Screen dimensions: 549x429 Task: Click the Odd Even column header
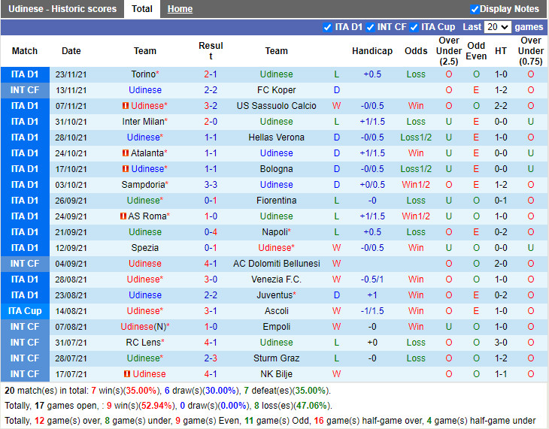point(476,51)
